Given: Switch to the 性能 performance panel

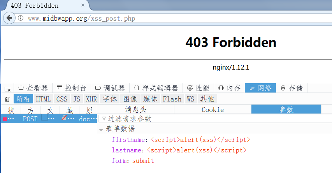Looking at the screenshot, I should click(198, 88).
